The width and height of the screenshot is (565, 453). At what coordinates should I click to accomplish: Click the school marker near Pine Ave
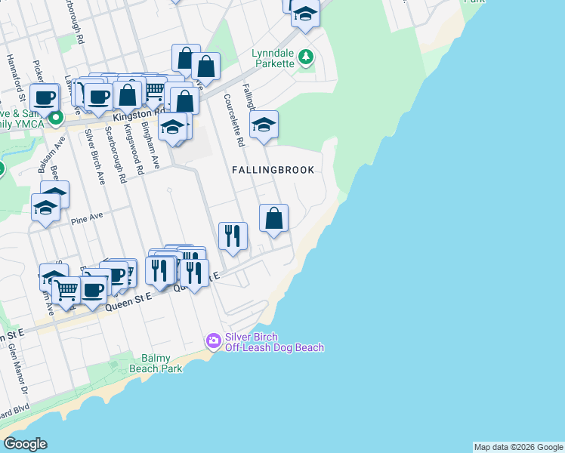pos(46,210)
